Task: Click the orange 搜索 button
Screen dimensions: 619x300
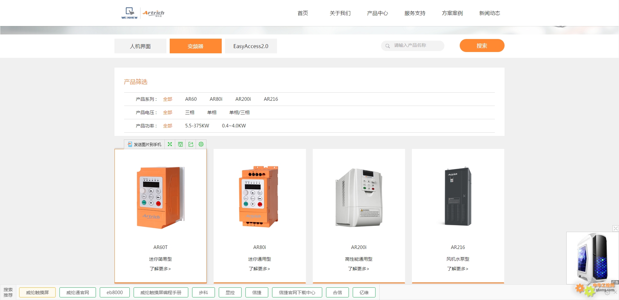Action: pos(482,46)
